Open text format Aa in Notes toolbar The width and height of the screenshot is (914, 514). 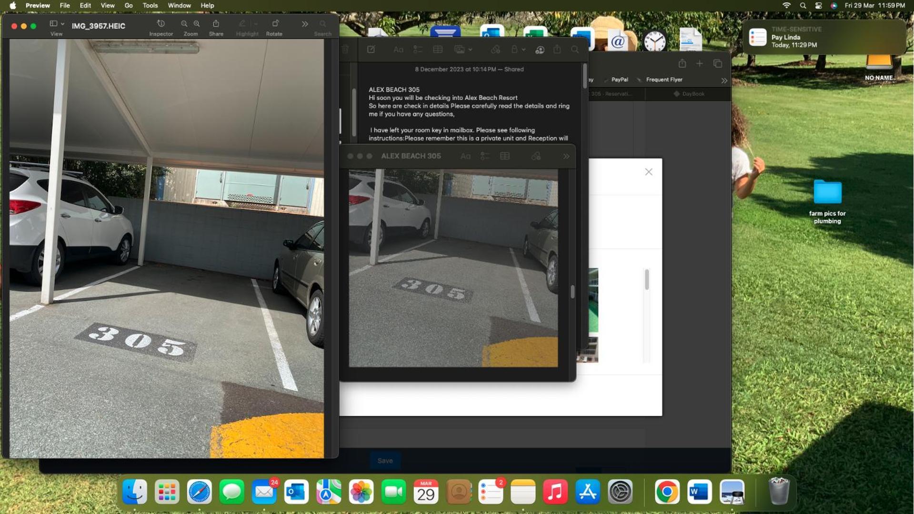tap(398, 49)
